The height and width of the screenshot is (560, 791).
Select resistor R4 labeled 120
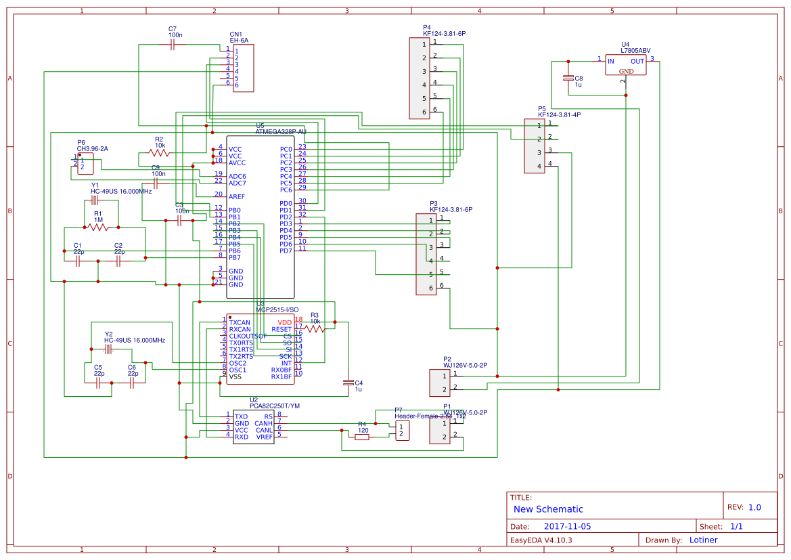click(x=363, y=438)
